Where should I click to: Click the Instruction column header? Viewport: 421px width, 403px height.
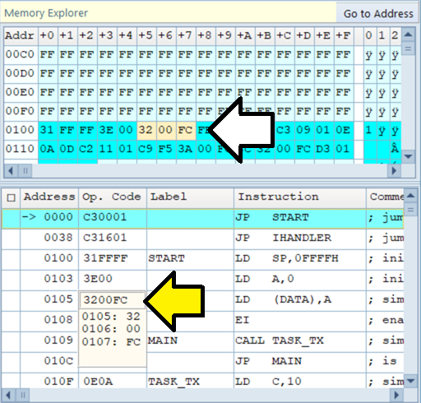pyautogui.click(x=300, y=197)
